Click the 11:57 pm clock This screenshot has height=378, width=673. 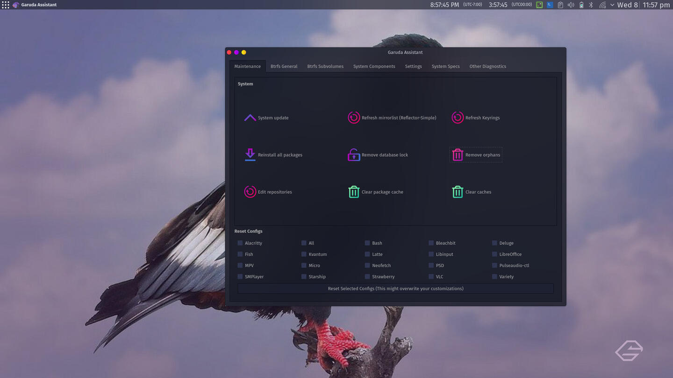tap(656, 5)
